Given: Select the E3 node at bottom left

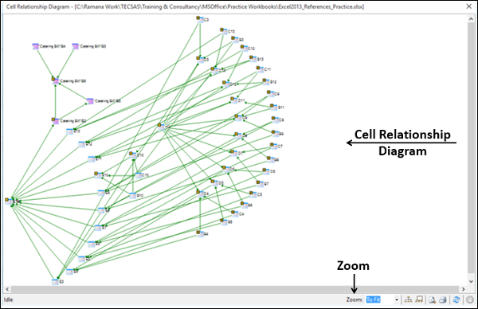Looking at the screenshot, I should [57, 282].
